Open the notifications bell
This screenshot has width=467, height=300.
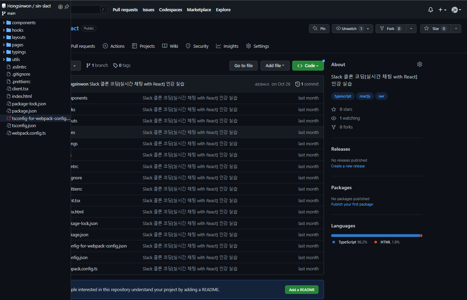coord(430,10)
